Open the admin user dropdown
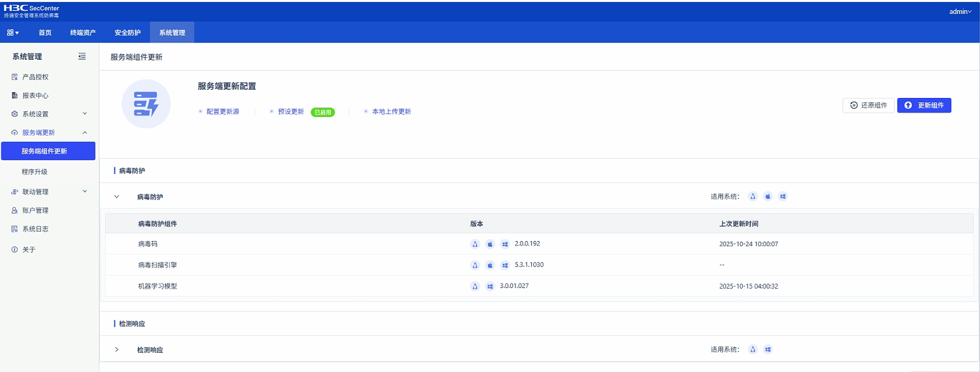980x372 pixels. coord(960,11)
